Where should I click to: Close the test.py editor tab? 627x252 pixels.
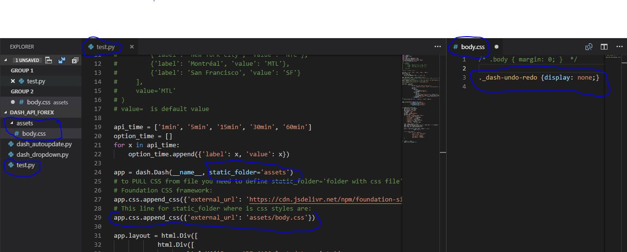tap(132, 47)
